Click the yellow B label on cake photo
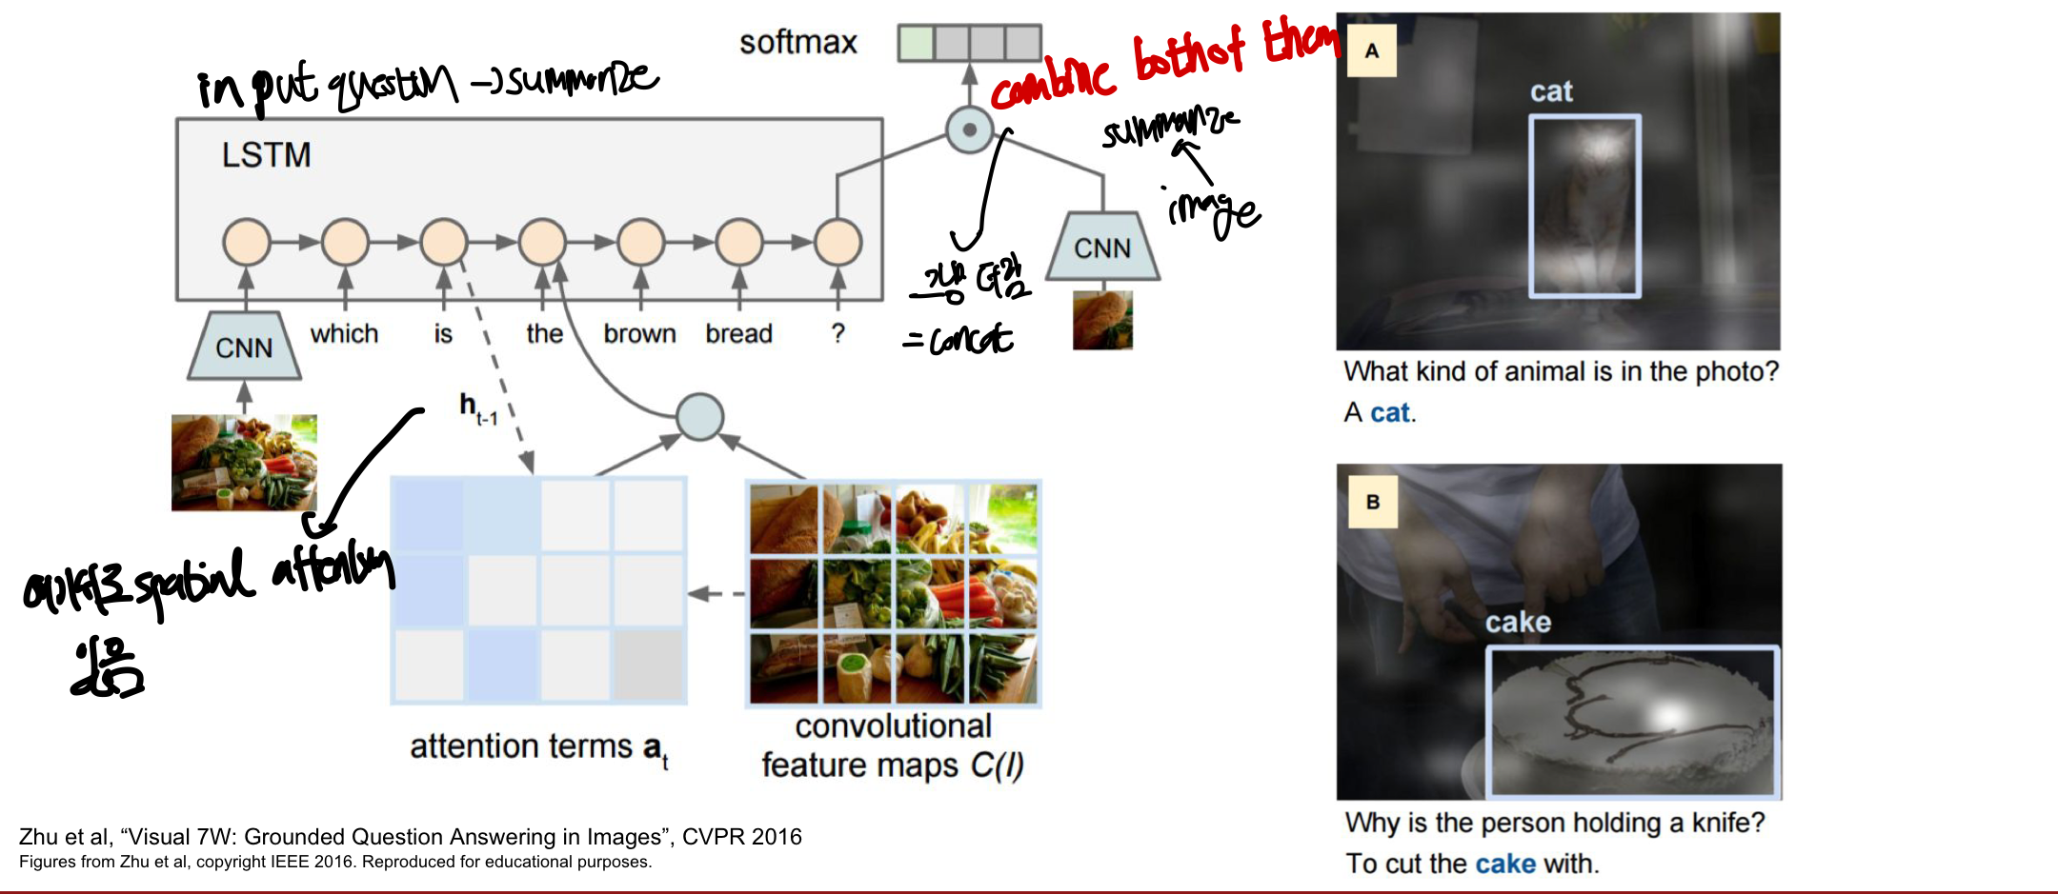Screen dimensions: 2058x894 click(1373, 502)
